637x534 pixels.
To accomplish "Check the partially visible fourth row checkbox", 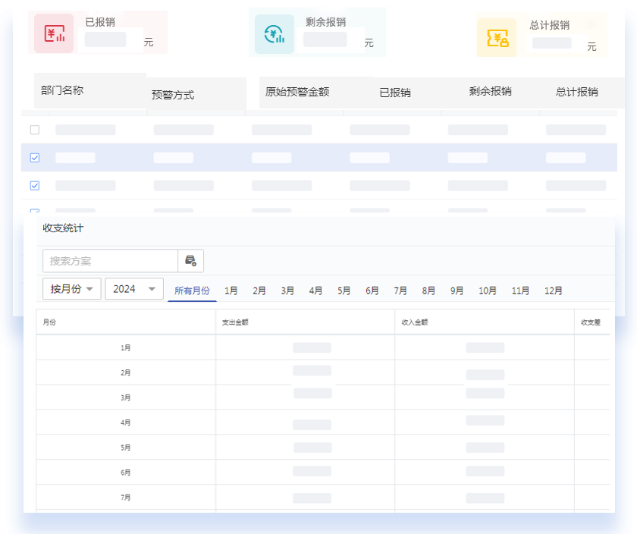I will (34, 212).
